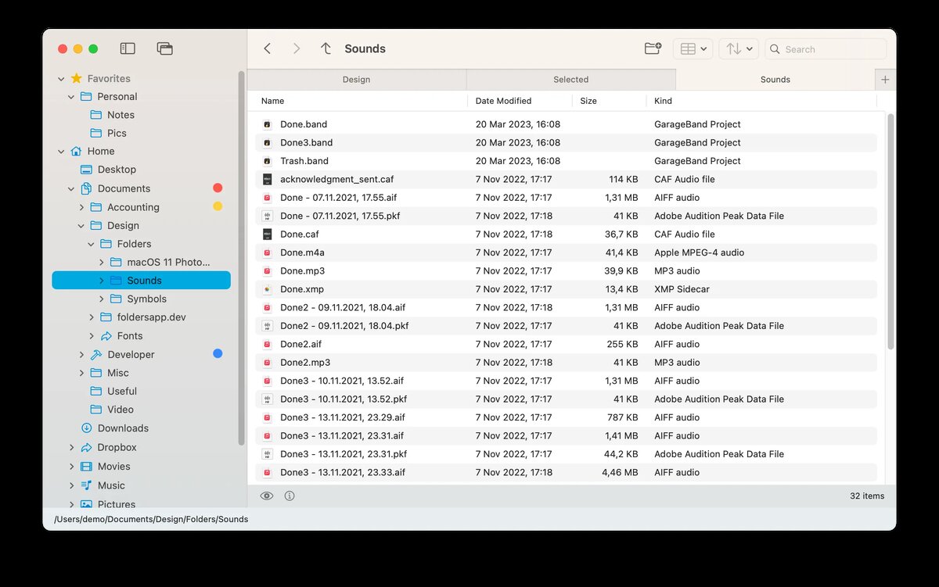Viewport: 939px width, 587px height.
Task: Collapse the Design folder chevron
Action: click(x=81, y=225)
